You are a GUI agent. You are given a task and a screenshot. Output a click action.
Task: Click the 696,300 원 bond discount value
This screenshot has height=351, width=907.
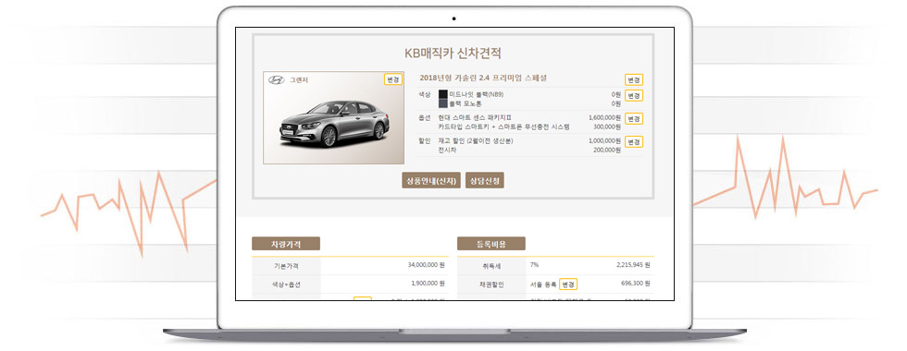coord(636,284)
